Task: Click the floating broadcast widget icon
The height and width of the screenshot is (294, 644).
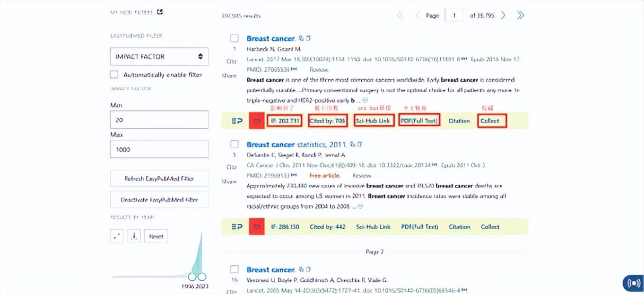Action: click(633, 284)
